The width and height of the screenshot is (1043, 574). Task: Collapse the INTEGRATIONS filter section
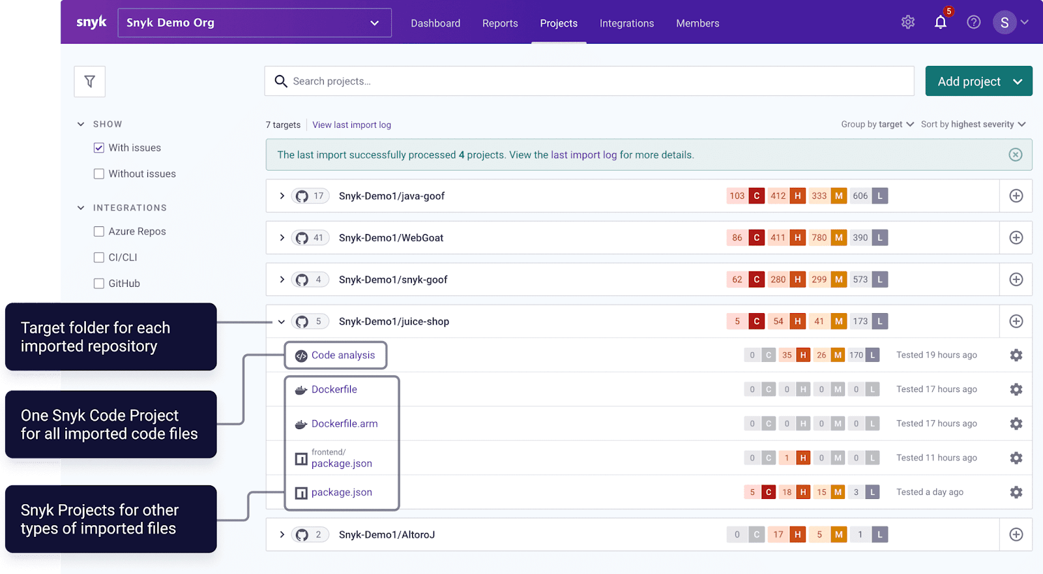[81, 207]
